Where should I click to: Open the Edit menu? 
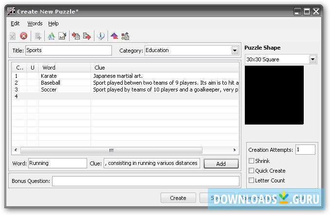coord(15,23)
